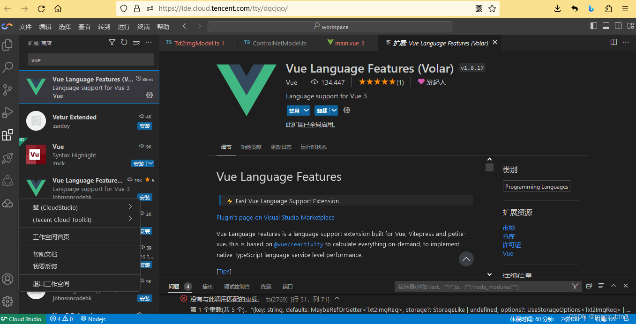Image resolution: width=636 pixels, height=324 pixels.
Task: Refresh the extensions list
Action: click(124, 43)
